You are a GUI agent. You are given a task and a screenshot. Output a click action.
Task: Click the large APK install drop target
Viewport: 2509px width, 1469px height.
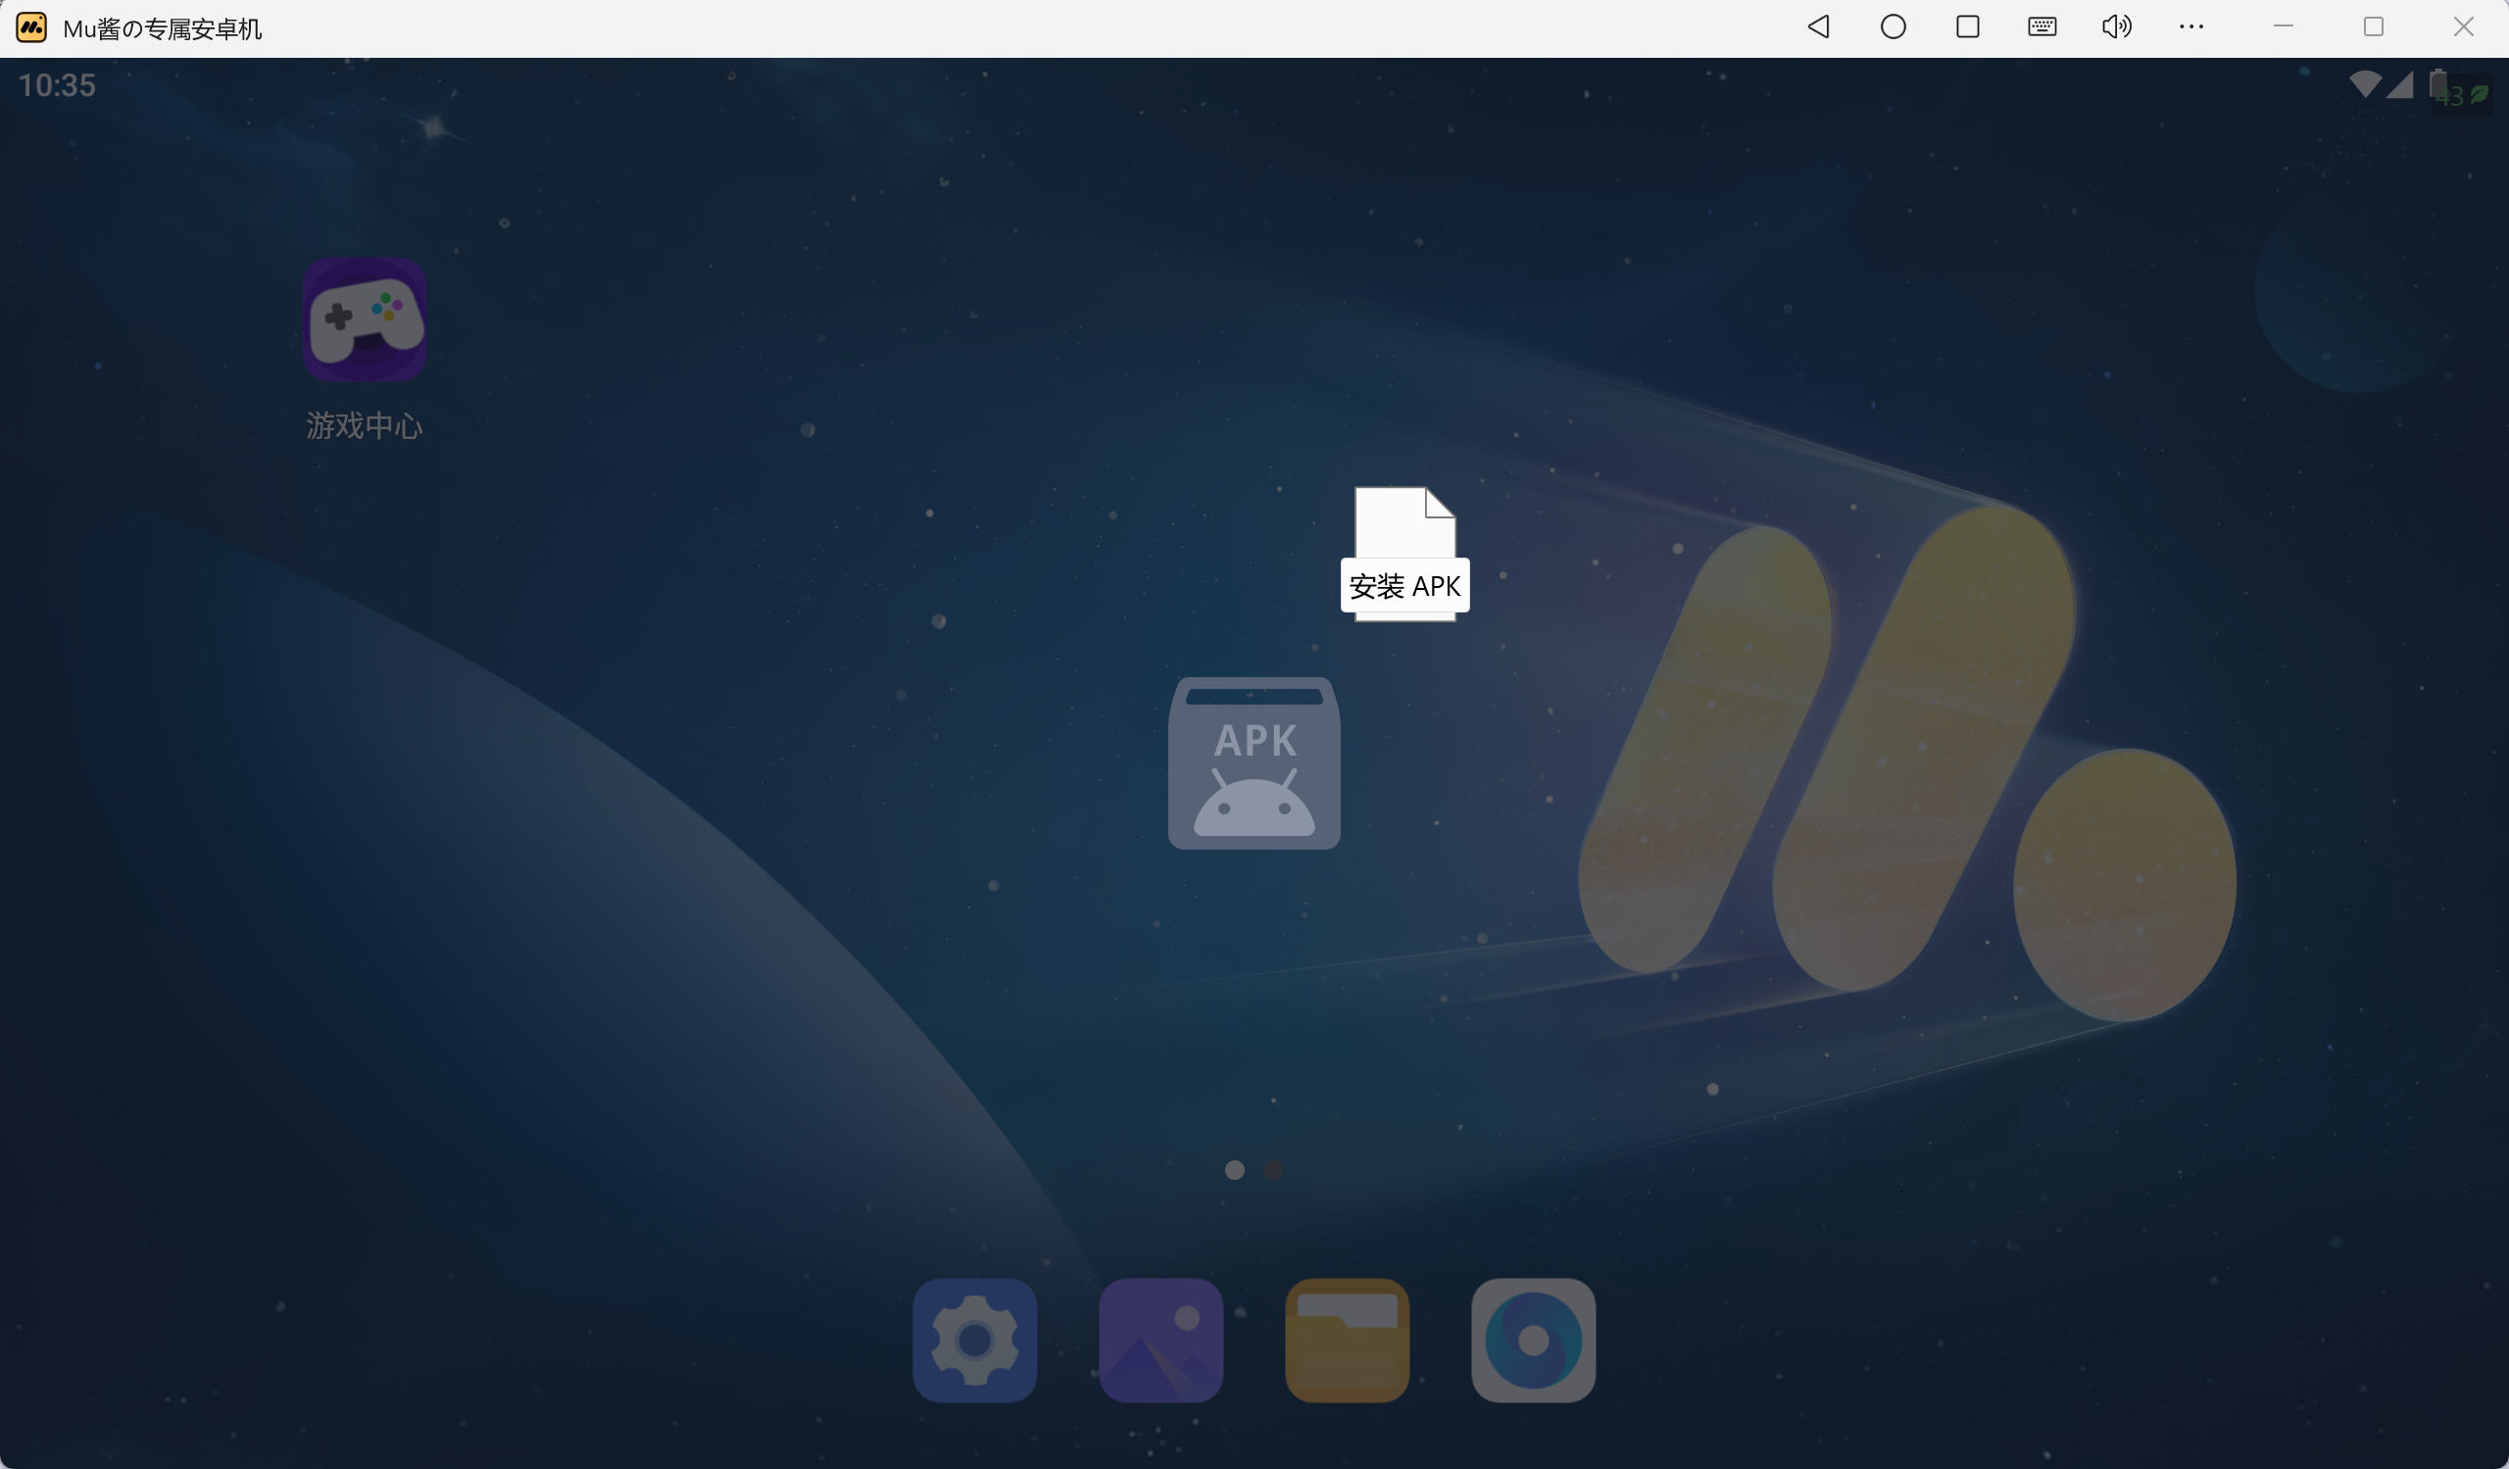point(1254,763)
